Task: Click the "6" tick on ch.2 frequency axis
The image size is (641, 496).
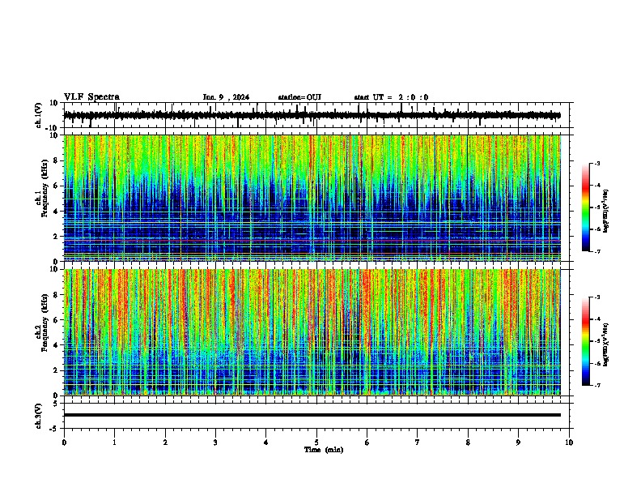Action: pos(57,320)
